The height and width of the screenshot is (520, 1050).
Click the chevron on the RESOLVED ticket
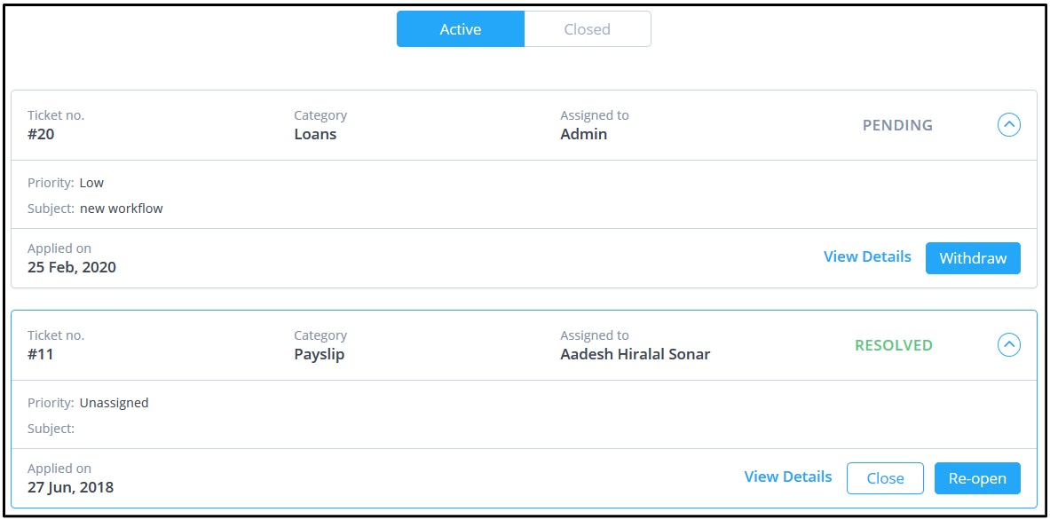1009,345
